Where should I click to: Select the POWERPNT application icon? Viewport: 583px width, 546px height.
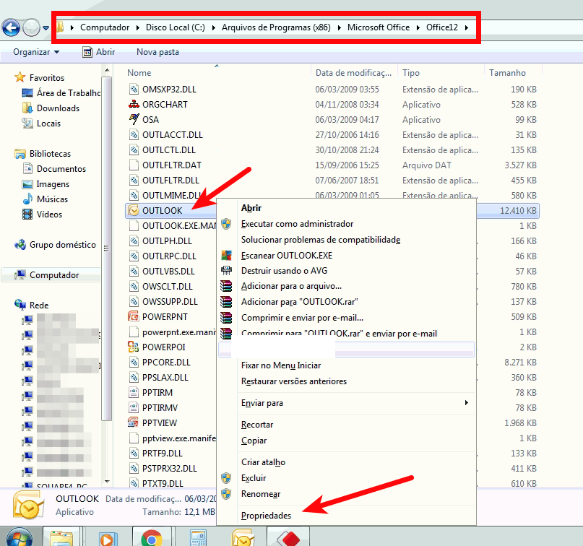point(134,316)
